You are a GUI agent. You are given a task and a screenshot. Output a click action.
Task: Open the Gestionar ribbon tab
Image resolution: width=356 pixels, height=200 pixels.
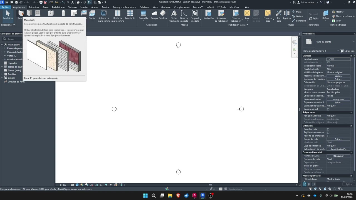(166, 7)
